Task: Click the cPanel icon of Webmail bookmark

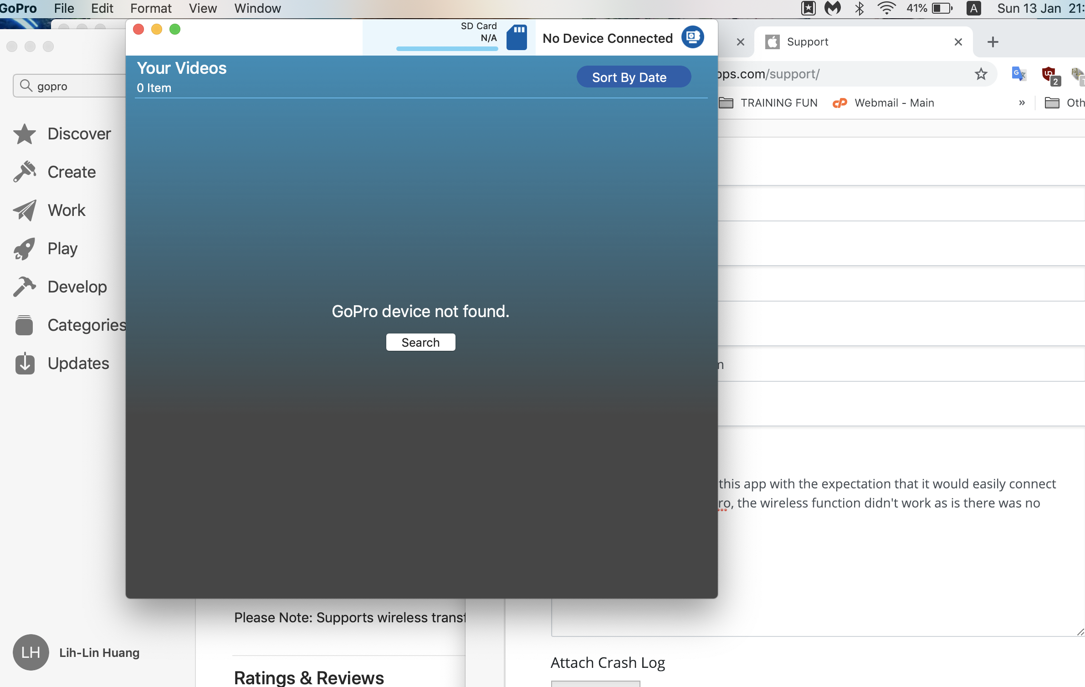Action: point(839,103)
